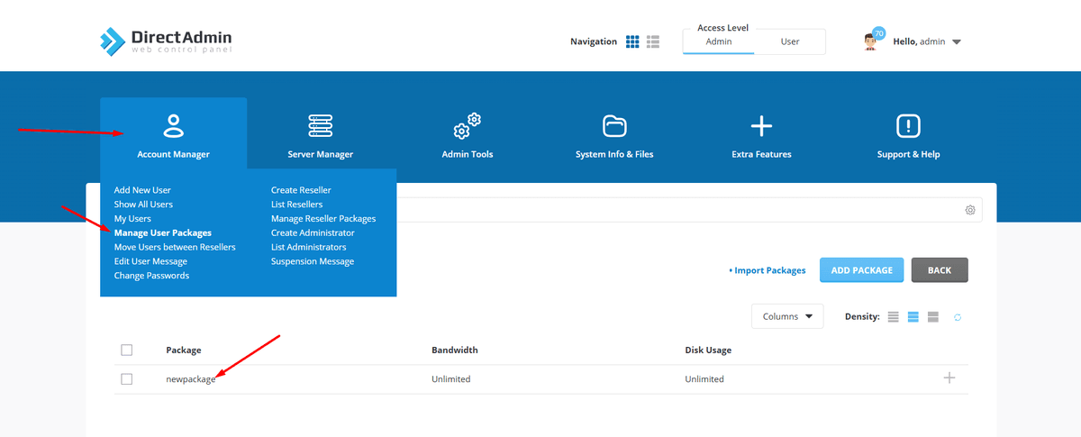Open Support & Help icon
The width and height of the screenshot is (1081, 437).
(x=908, y=126)
